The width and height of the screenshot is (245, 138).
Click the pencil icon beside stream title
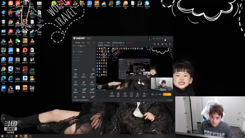[123, 43]
